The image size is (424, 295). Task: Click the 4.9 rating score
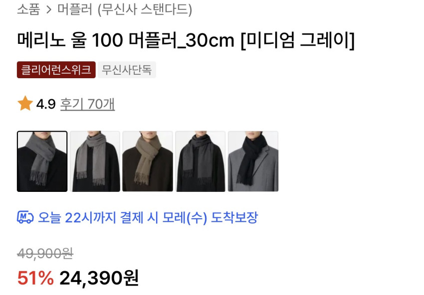46,104
